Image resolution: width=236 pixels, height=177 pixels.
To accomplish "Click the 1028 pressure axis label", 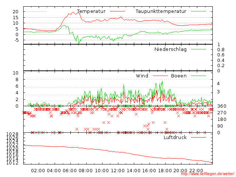I will pyautogui.click(x=12, y=134).
